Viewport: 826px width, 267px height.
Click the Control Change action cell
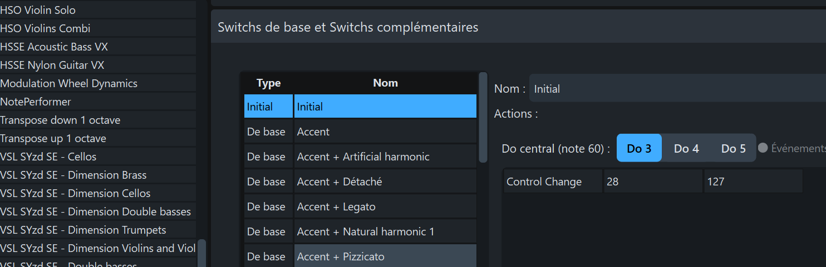click(553, 182)
